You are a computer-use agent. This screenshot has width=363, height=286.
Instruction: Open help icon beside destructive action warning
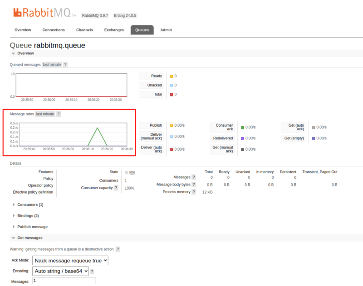(x=118, y=249)
